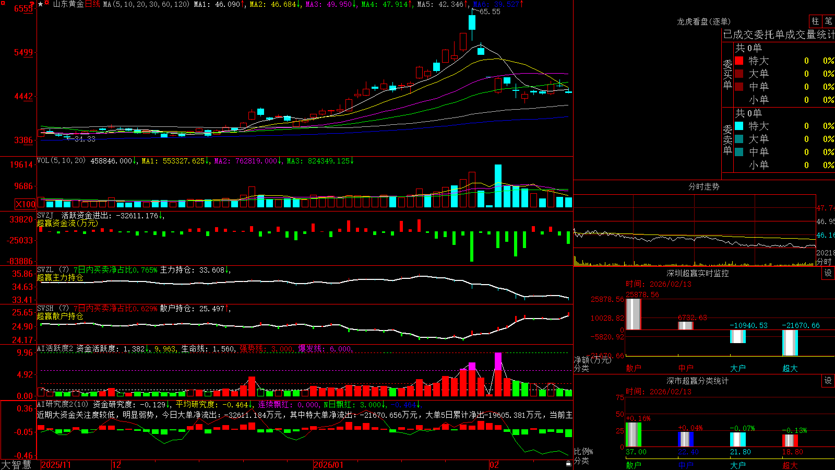Click the 超大 bar in 深圳超赢实时监控

tap(790, 343)
